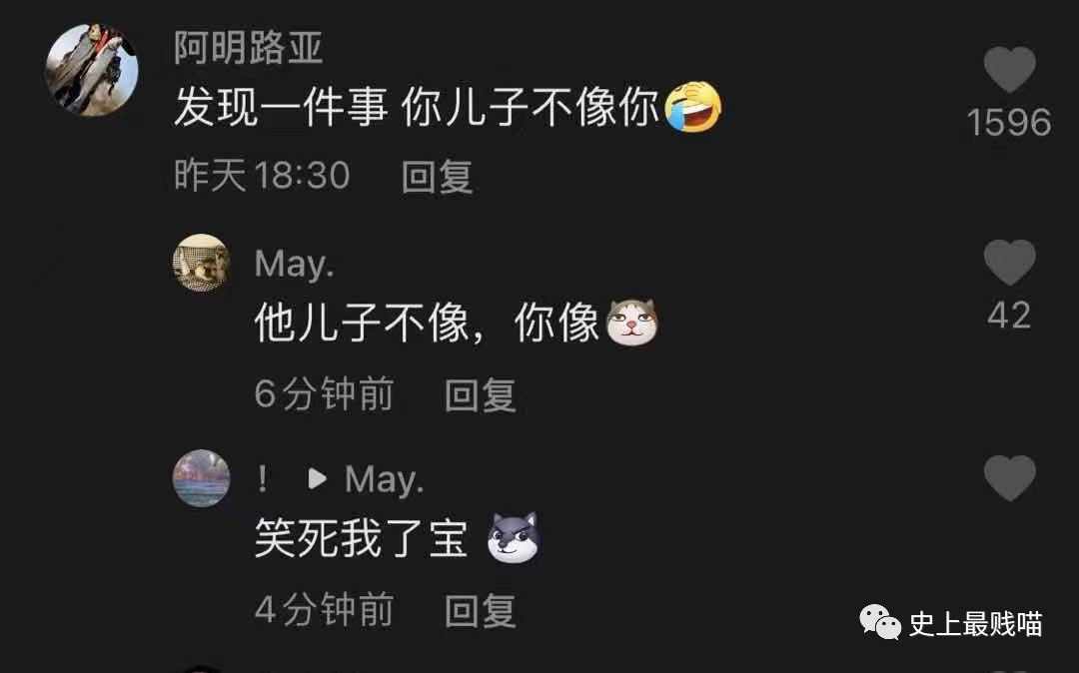Reply to 阿明路亚's comment

[x=437, y=176]
